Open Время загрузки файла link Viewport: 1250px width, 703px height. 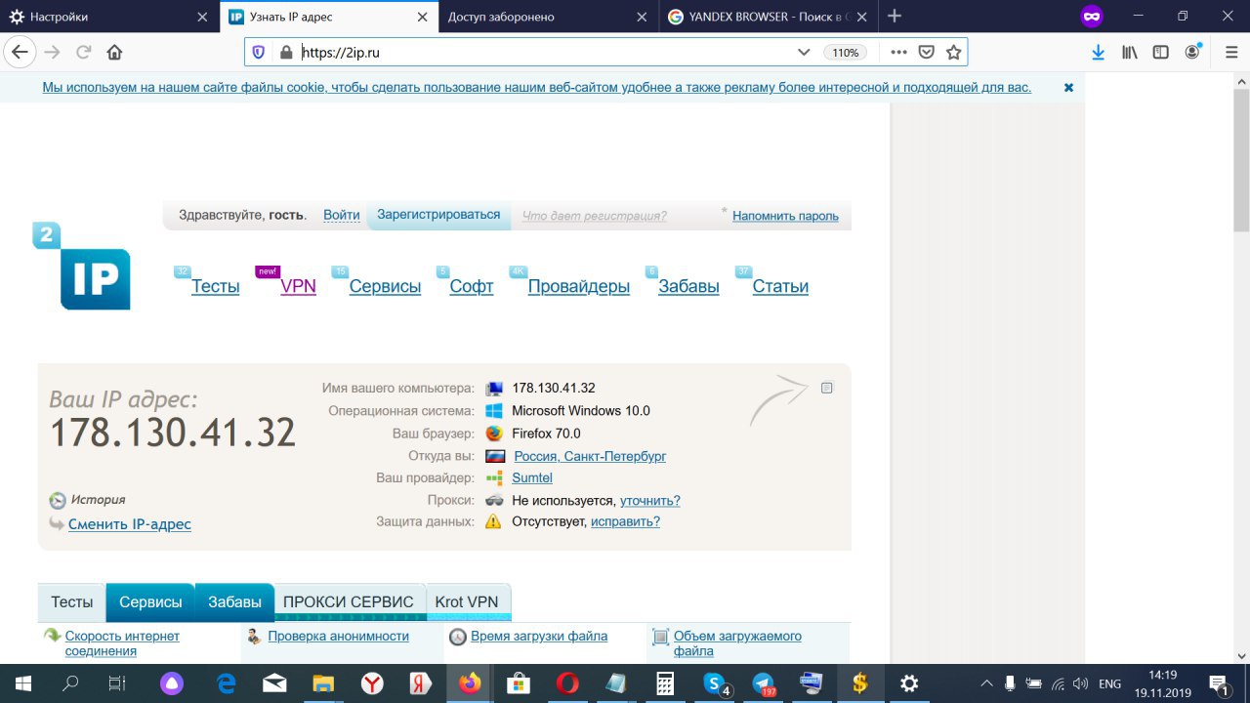coord(539,637)
